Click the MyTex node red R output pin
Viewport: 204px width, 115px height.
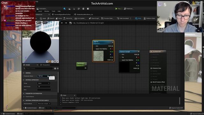tap(112, 49)
